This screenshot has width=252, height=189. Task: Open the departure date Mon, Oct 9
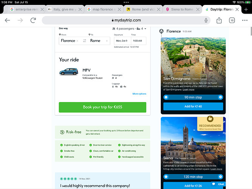123,41
